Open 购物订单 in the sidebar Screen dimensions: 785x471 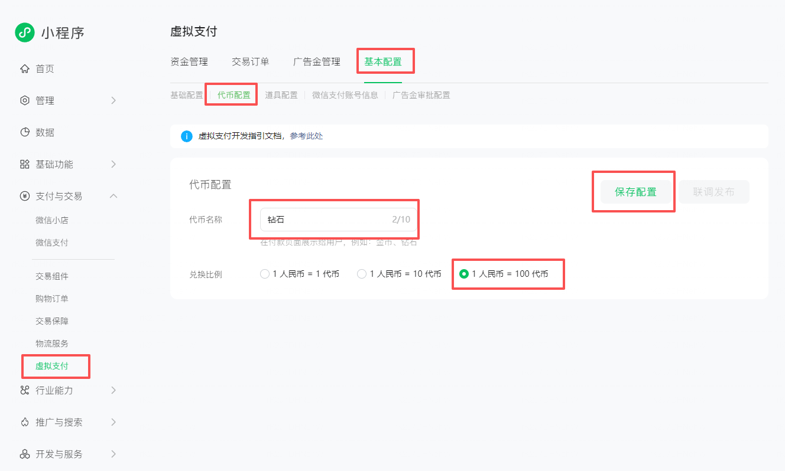(52, 299)
